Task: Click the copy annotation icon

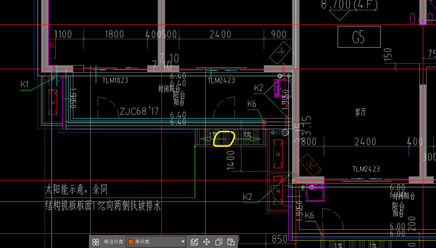Action: [219, 242]
